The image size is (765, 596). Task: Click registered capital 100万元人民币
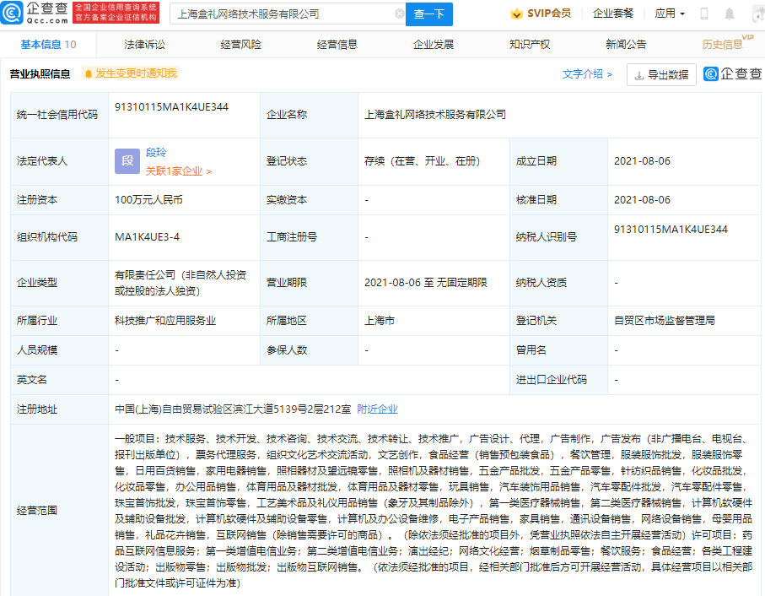coord(148,199)
